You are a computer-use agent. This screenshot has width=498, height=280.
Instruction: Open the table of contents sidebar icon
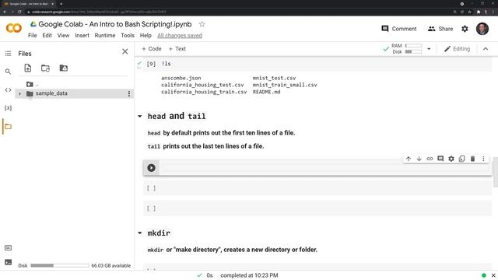8,54
